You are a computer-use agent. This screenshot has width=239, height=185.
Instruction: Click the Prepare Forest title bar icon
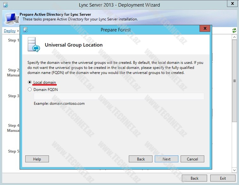[x=26, y=30]
